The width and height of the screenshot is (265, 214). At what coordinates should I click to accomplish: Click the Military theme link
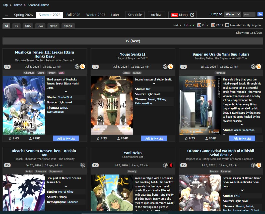161,99
